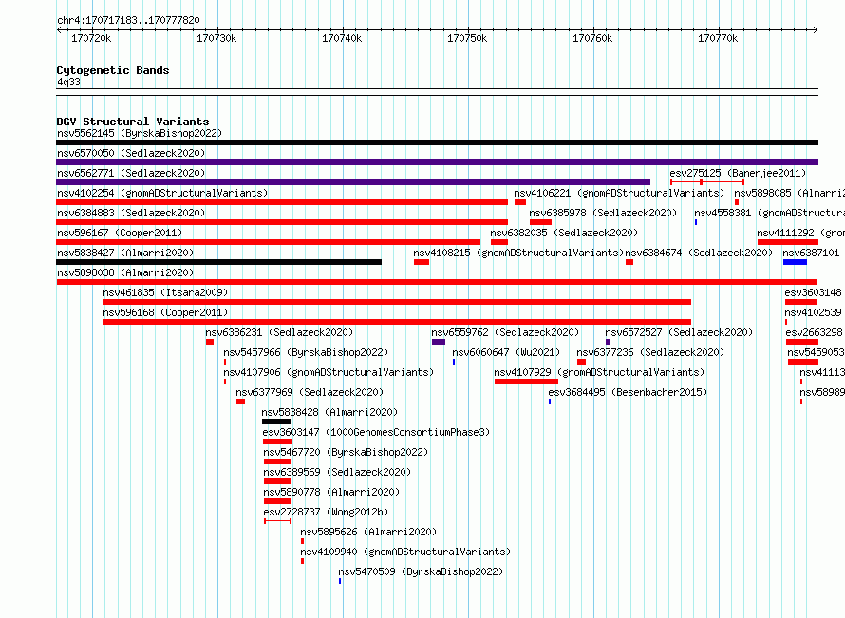This screenshot has height=618, width=845.
Task: Click the nsv5895626 (Almarri2020) label
Action: [368, 532]
